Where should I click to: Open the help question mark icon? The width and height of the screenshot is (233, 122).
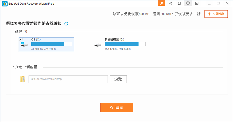[188, 3]
